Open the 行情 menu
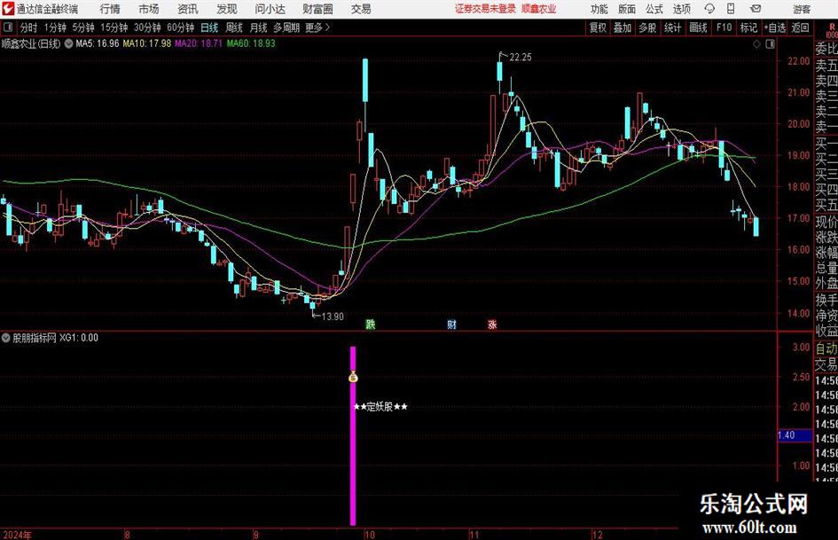The width and height of the screenshot is (838, 540). tap(110, 9)
